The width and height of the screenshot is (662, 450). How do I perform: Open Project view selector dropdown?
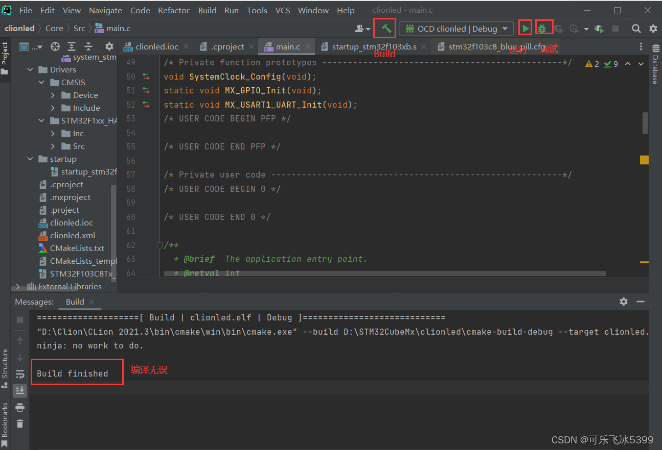coord(31,46)
